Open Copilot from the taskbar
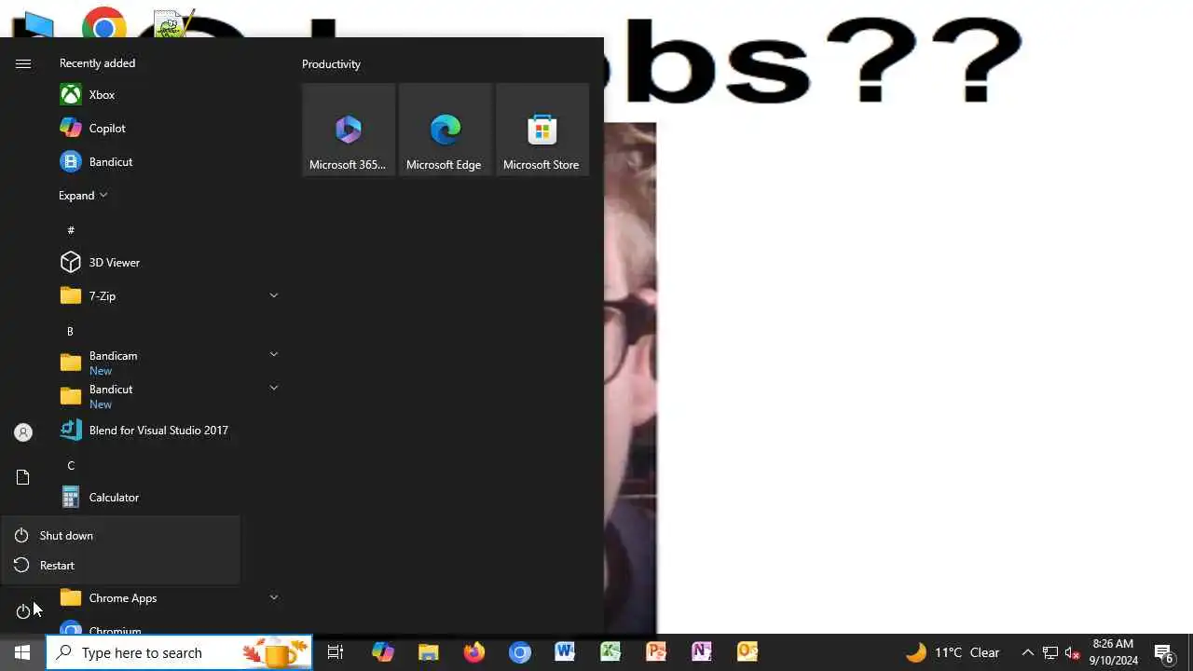 pyautogui.click(x=383, y=652)
